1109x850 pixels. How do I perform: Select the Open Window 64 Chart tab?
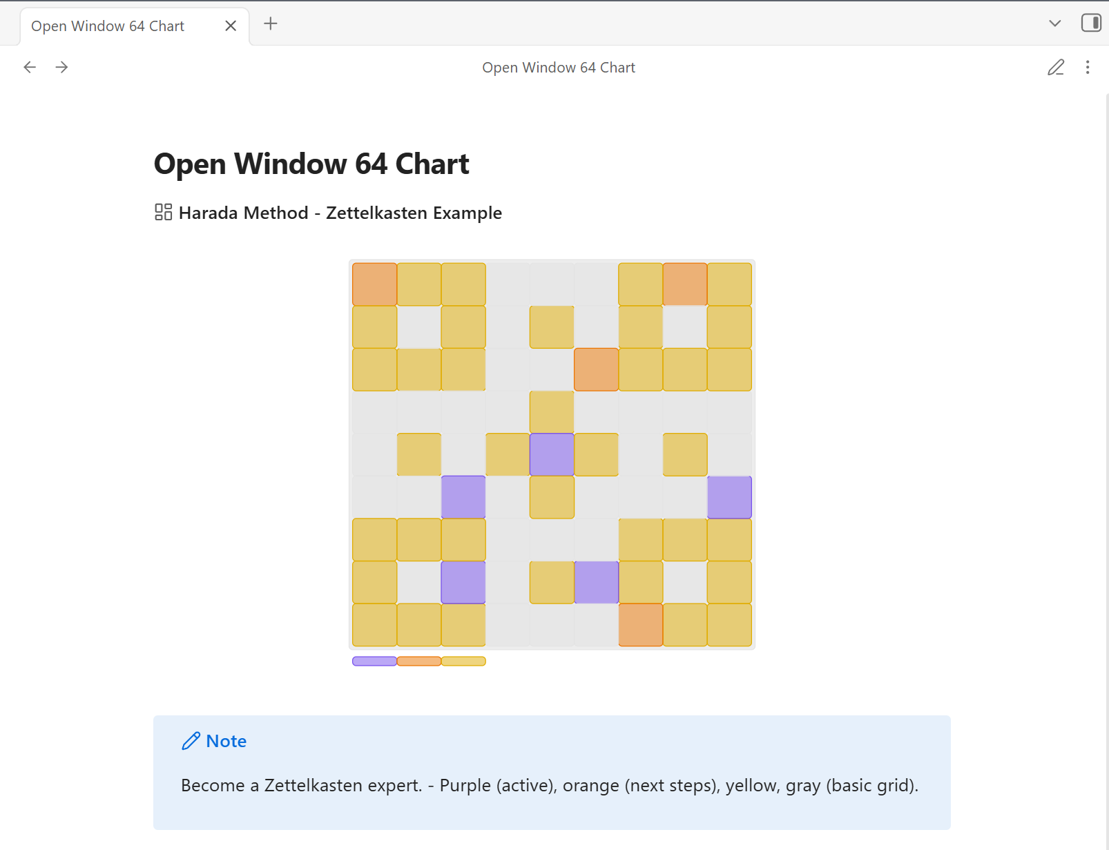click(108, 26)
